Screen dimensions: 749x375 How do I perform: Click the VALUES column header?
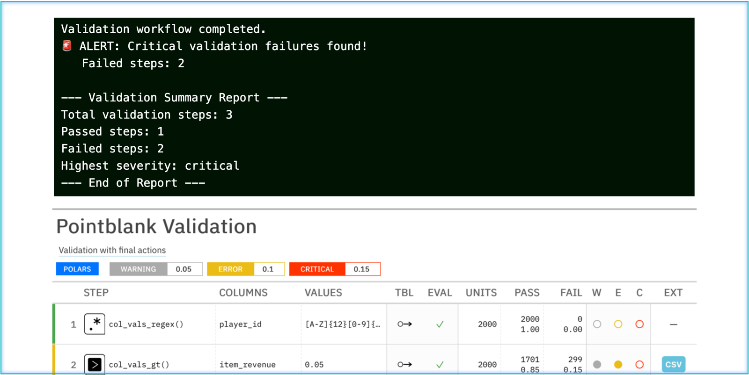[x=323, y=293]
